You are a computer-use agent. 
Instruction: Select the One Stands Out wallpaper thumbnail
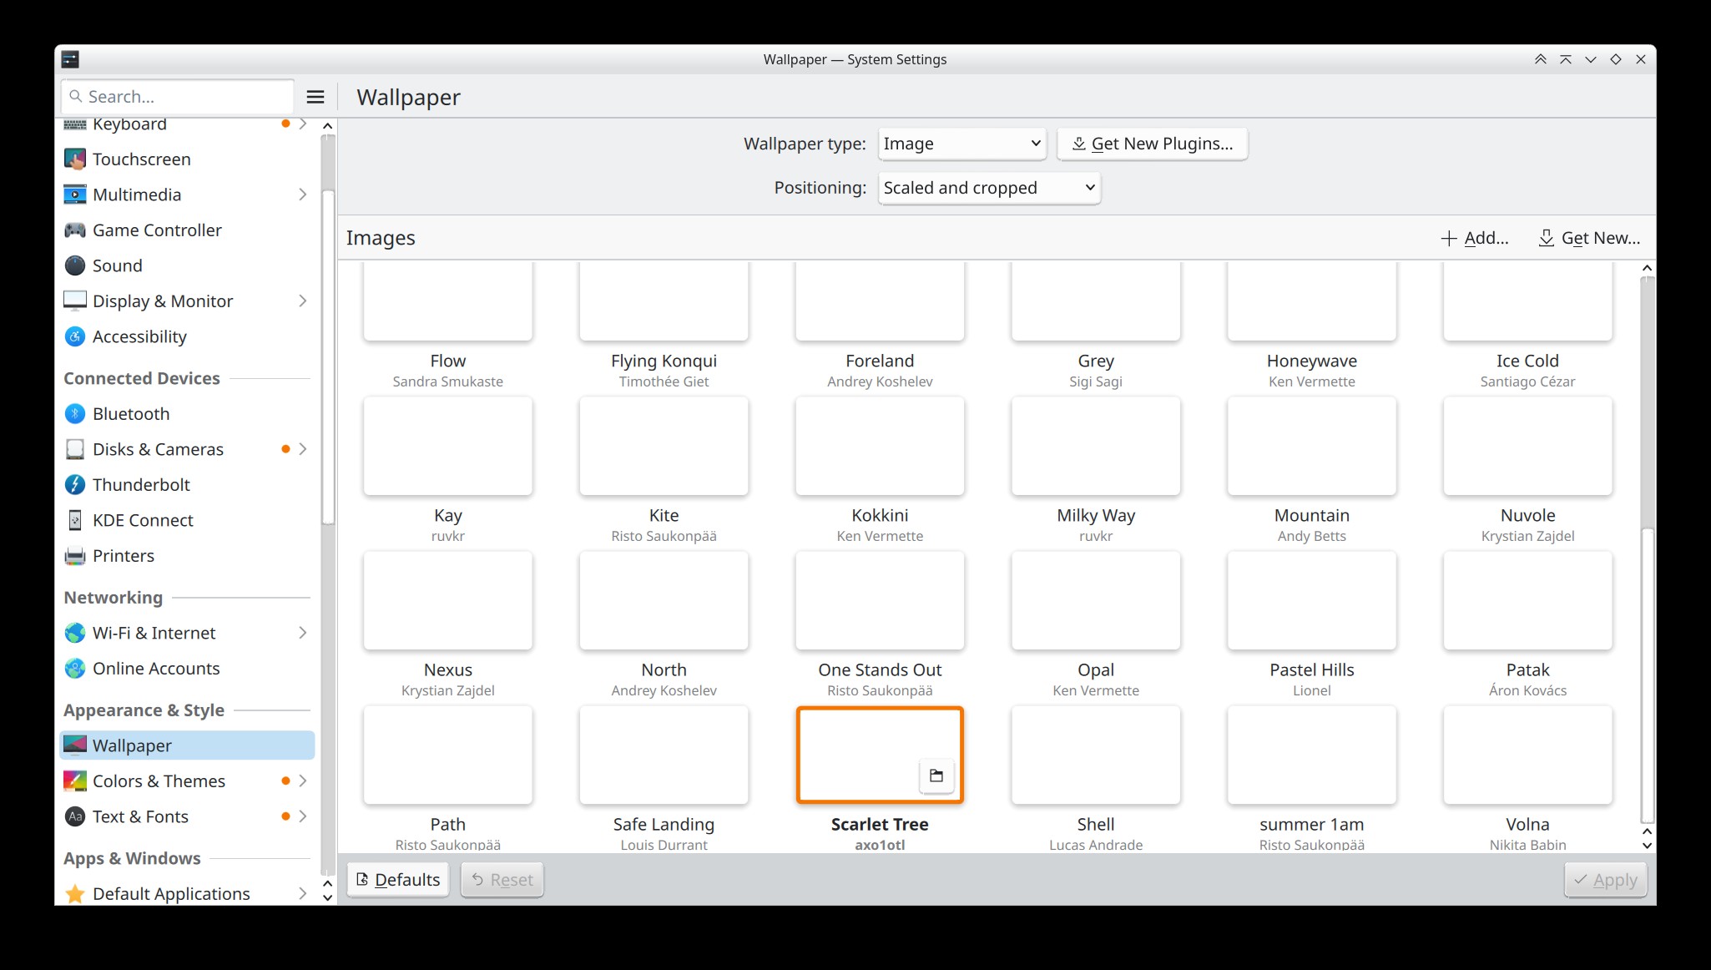pyautogui.click(x=880, y=600)
